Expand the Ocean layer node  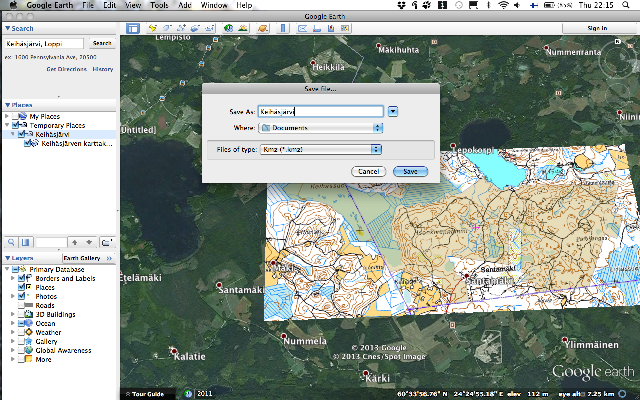13,323
